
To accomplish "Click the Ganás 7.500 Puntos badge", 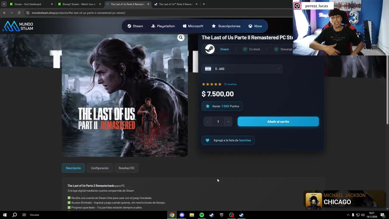I will (222, 106).
